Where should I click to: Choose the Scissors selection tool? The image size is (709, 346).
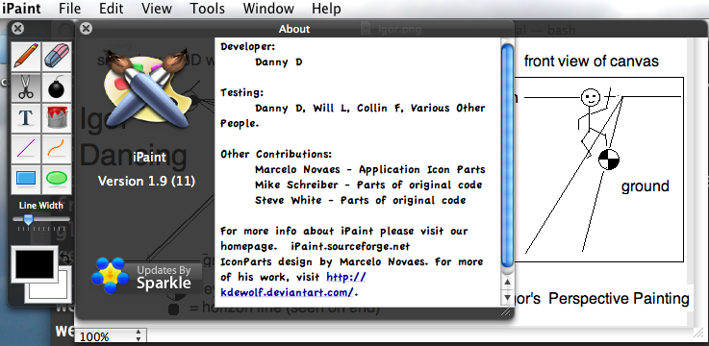pyautogui.click(x=26, y=87)
